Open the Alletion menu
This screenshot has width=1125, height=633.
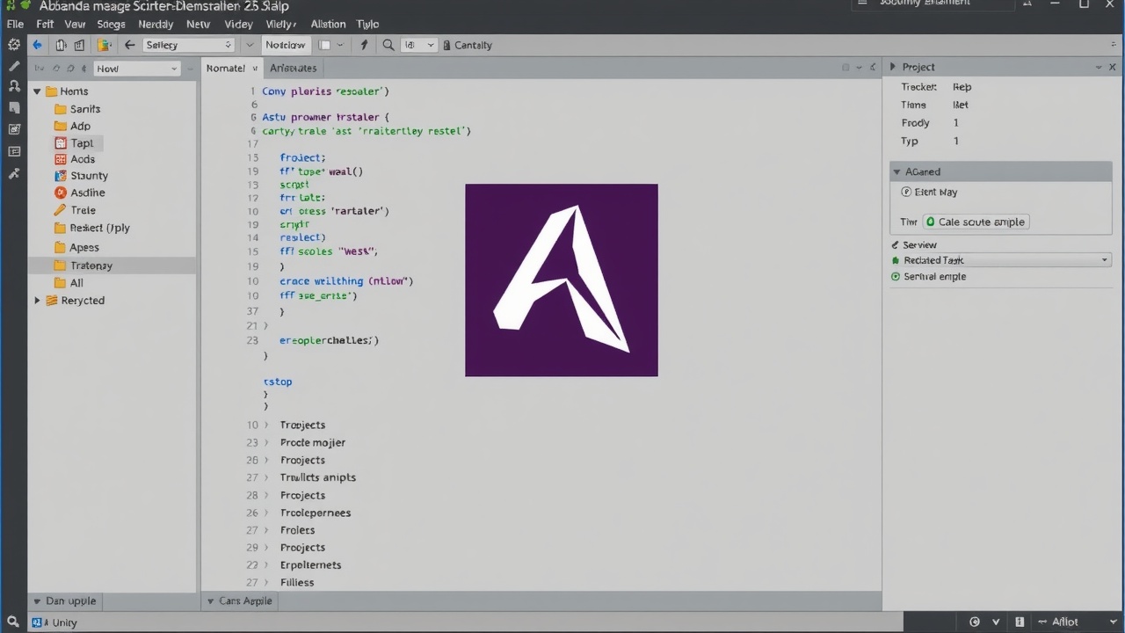coord(328,24)
